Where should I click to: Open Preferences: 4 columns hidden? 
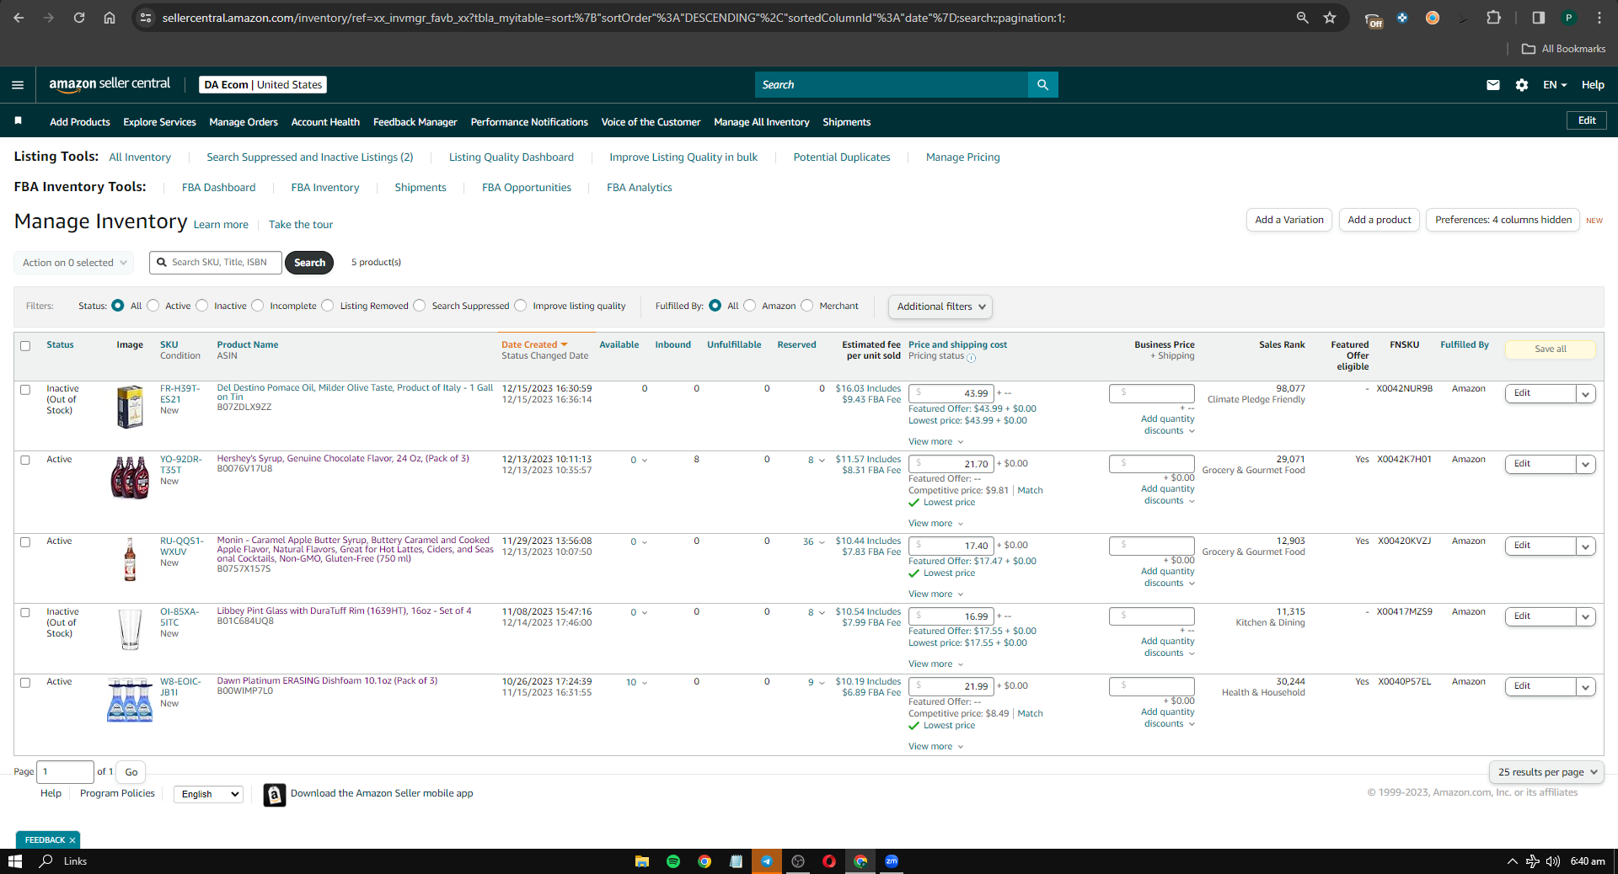(1503, 220)
